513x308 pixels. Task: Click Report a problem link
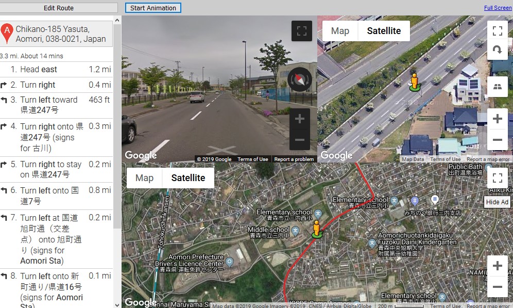pyautogui.click(x=294, y=159)
